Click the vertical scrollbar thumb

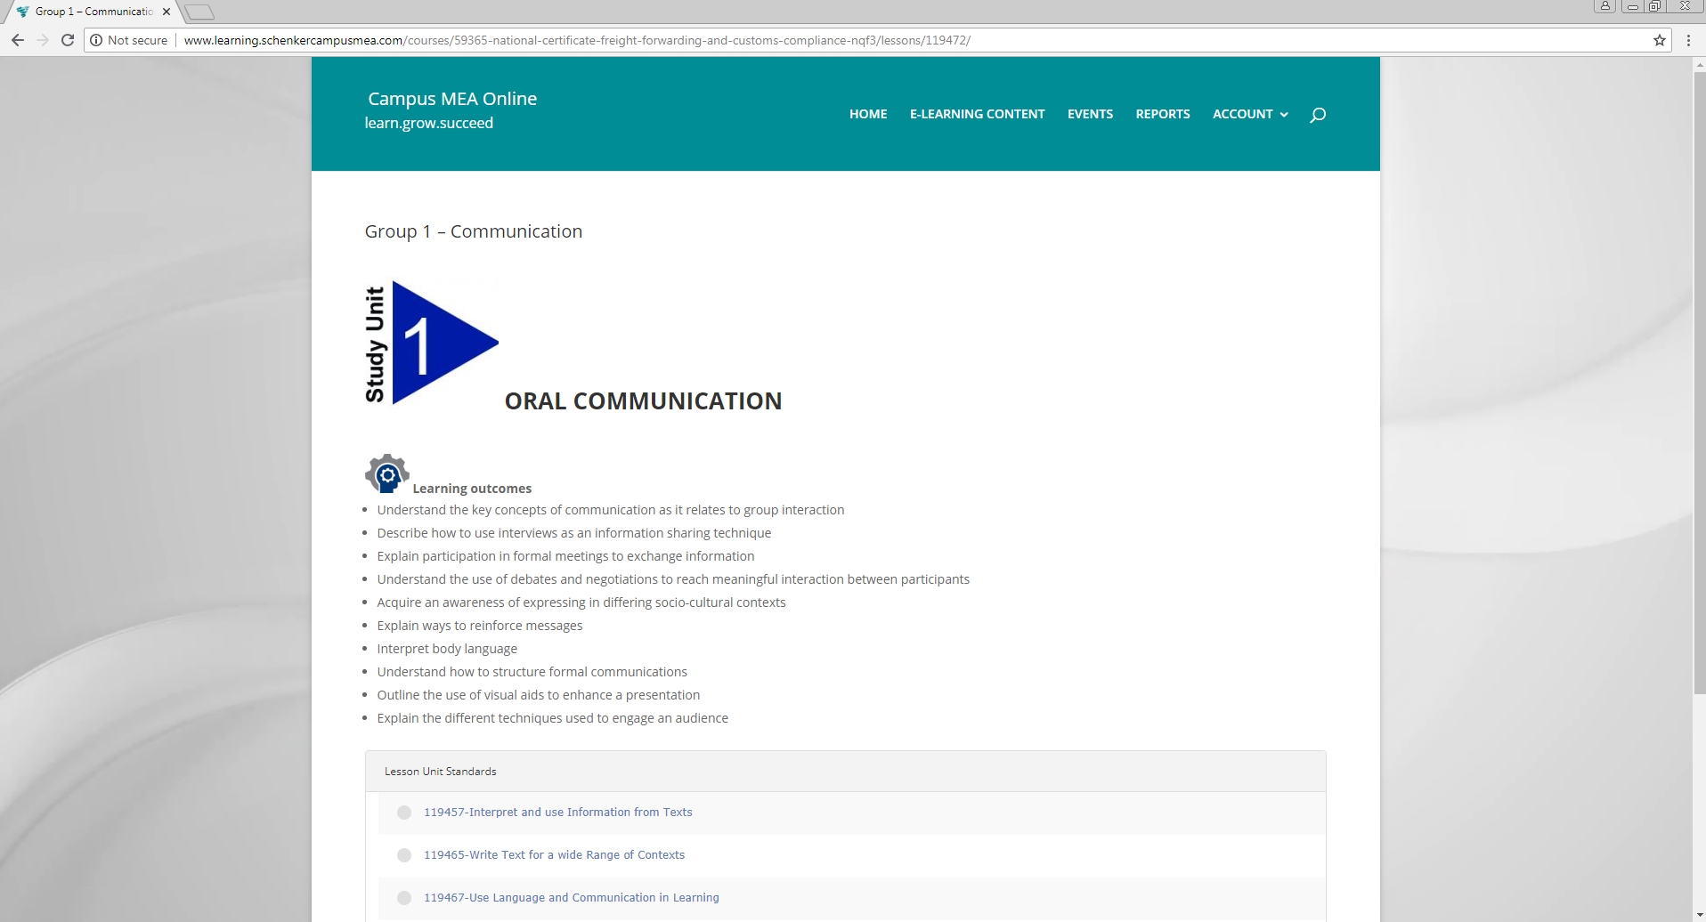click(x=1699, y=383)
